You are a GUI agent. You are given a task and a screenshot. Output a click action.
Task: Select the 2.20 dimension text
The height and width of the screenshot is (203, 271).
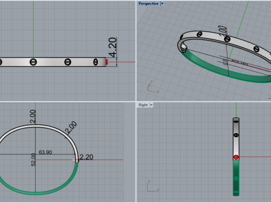point(86,157)
